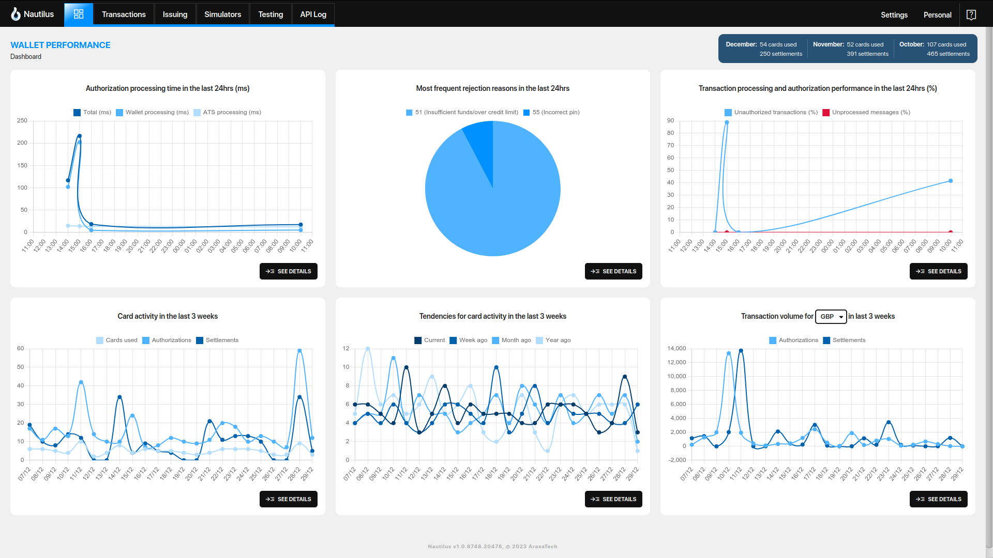Click the arrow icon on authorization processing See Details
The image size is (993, 558).
(x=269, y=271)
